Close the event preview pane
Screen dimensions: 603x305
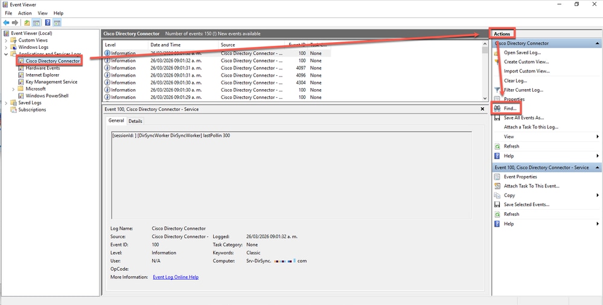coord(482,109)
